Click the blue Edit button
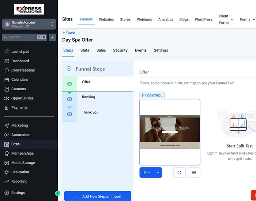This screenshot has height=201, width=256. [x=147, y=172]
